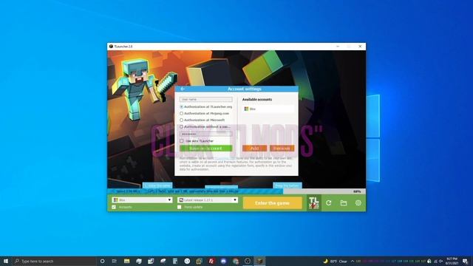Click the download progress bar
This screenshot has height=266, width=473.
(236, 191)
